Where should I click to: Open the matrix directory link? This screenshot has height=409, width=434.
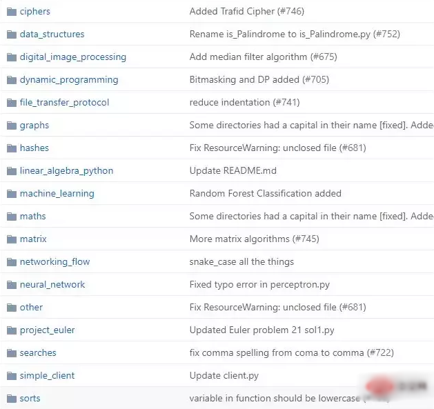coord(33,239)
